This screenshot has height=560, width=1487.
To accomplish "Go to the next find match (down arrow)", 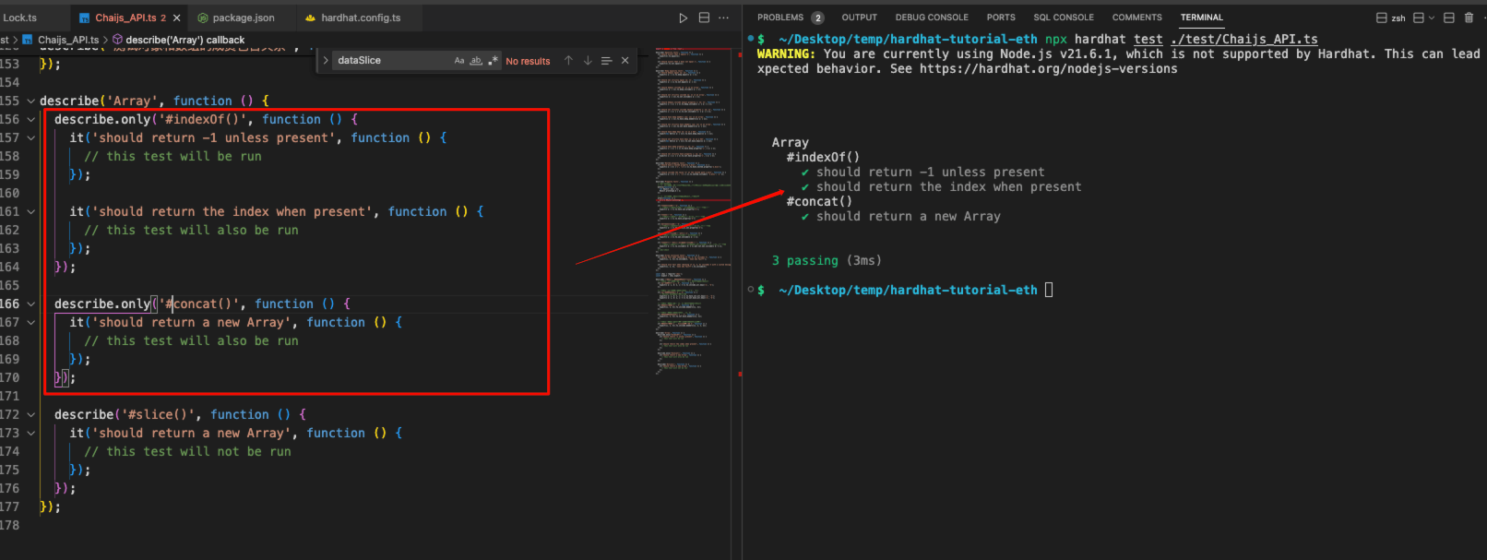I will (588, 61).
